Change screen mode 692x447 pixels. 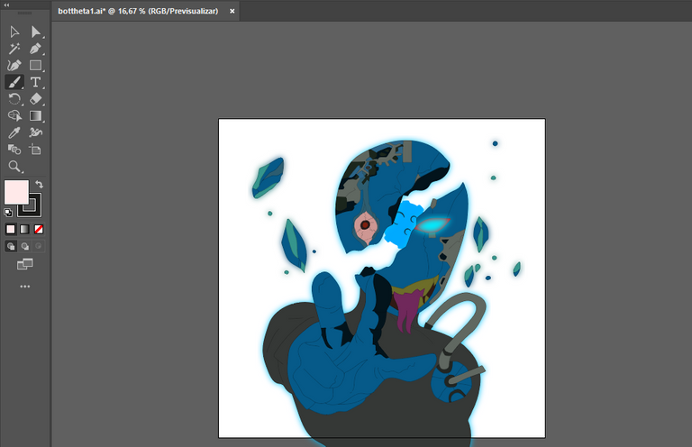[24, 264]
